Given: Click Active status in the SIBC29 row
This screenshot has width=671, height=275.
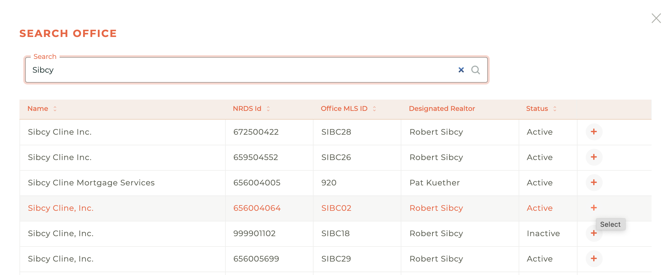Looking at the screenshot, I should pos(540,259).
